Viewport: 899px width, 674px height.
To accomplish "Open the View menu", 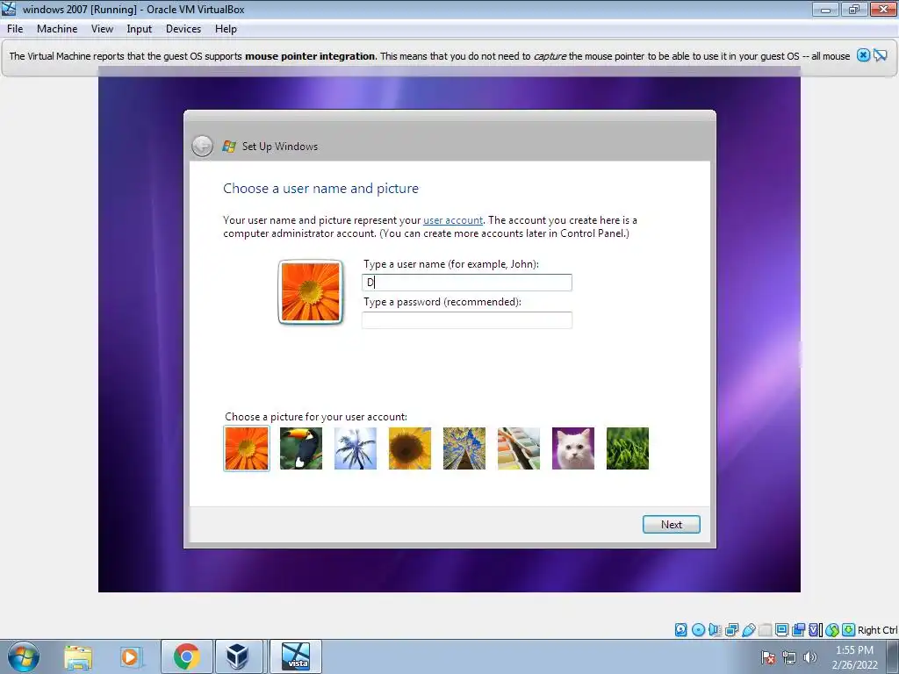I will (102, 29).
